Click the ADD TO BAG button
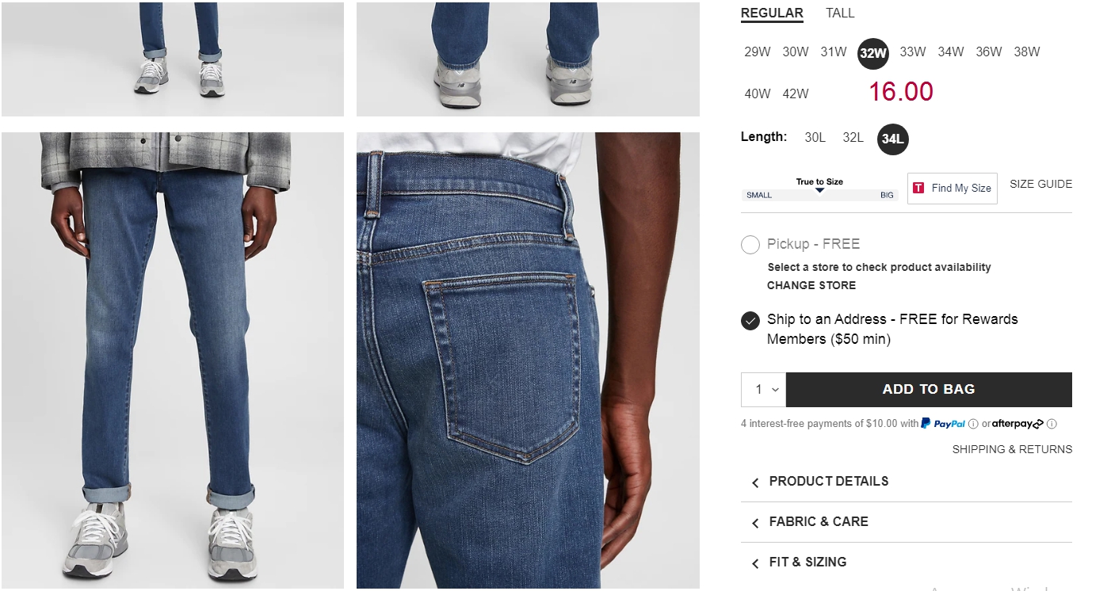 pyautogui.click(x=929, y=390)
